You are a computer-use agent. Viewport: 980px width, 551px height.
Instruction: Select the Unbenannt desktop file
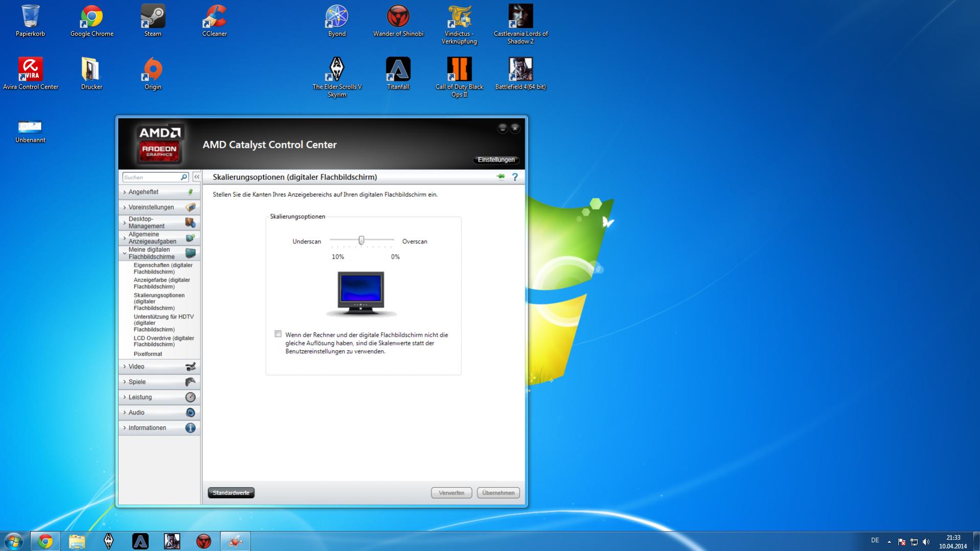(x=30, y=131)
